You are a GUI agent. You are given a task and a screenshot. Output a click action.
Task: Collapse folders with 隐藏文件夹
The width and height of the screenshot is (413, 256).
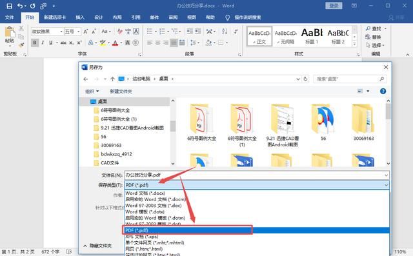[x=97, y=246]
